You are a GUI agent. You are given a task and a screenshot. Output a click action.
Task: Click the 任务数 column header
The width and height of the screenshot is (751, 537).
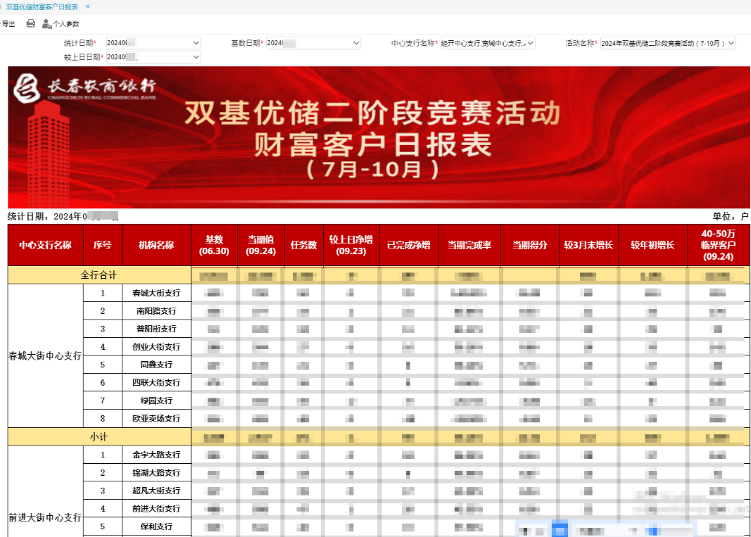(303, 245)
